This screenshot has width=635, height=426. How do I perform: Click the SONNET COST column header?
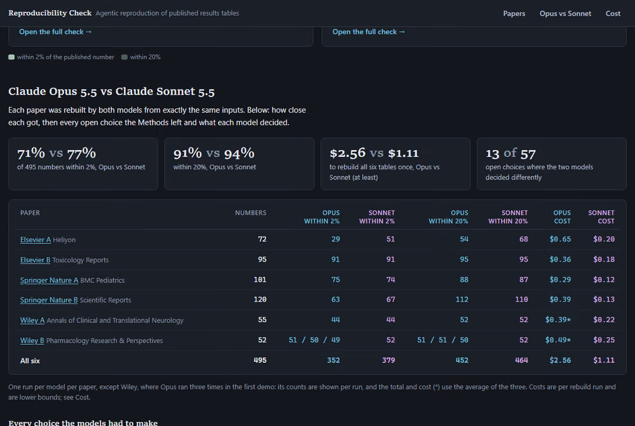pyautogui.click(x=601, y=217)
